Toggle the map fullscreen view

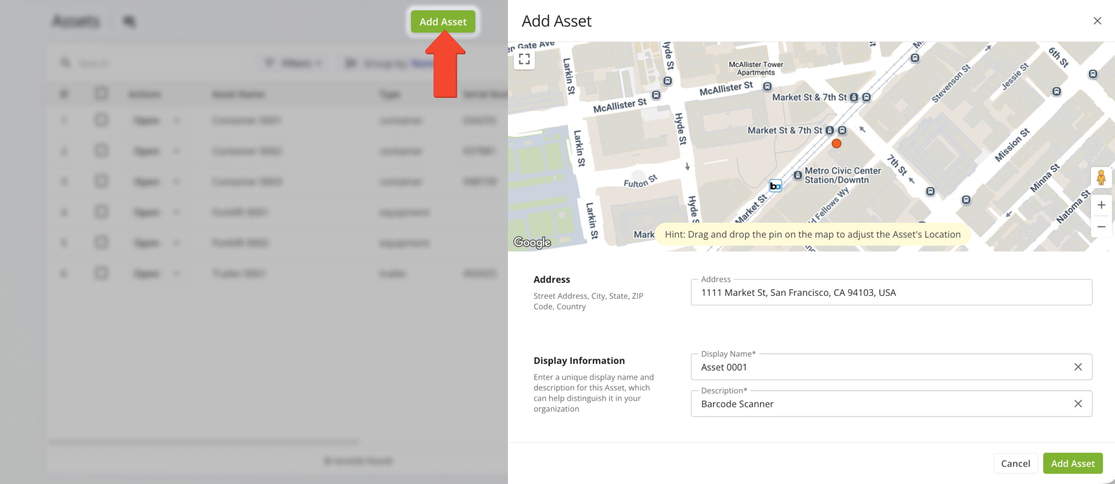524,59
